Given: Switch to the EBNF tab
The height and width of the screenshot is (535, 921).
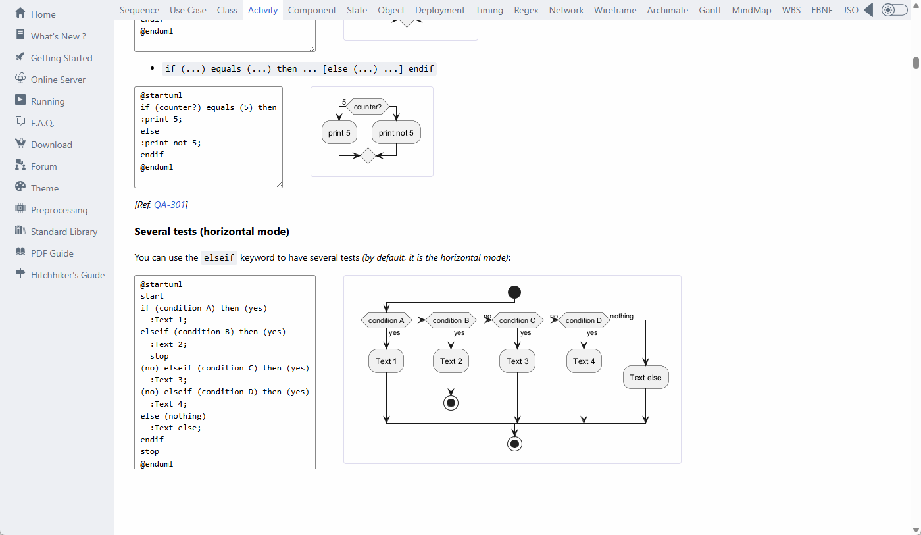Looking at the screenshot, I should point(822,10).
